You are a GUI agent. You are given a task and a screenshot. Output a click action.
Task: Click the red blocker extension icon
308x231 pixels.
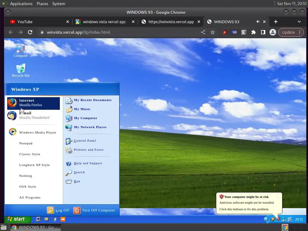click(224, 32)
